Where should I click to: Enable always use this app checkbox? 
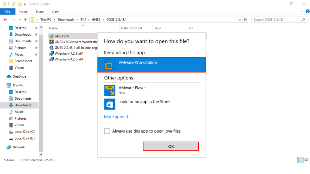(107, 131)
